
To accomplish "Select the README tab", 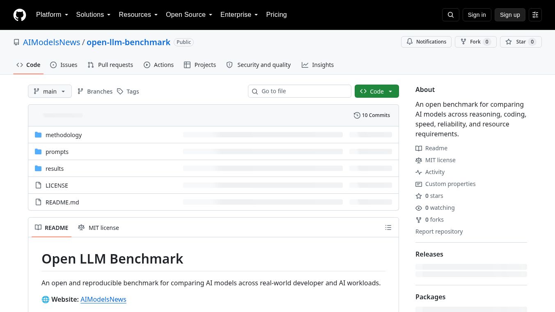I will [52, 227].
